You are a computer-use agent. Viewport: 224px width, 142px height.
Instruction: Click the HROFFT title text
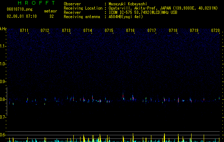click(x=36, y=3)
